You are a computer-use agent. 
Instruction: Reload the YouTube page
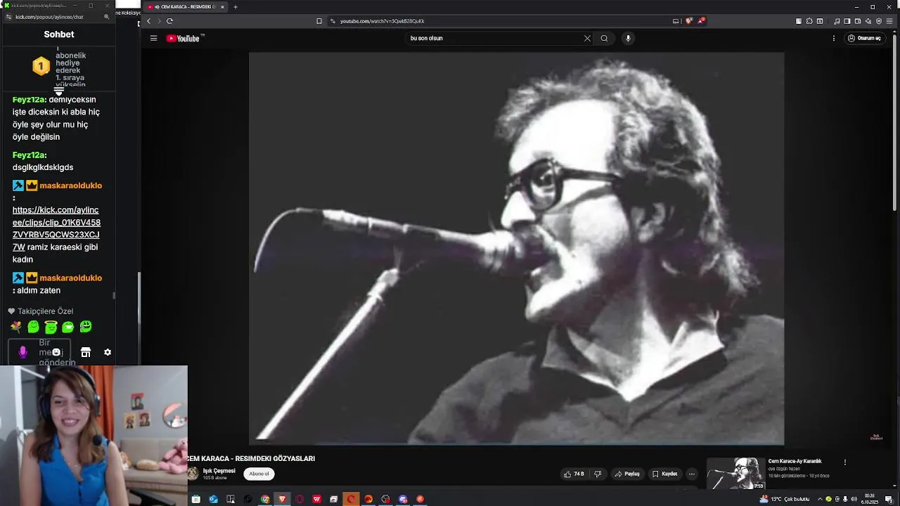pos(169,21)
